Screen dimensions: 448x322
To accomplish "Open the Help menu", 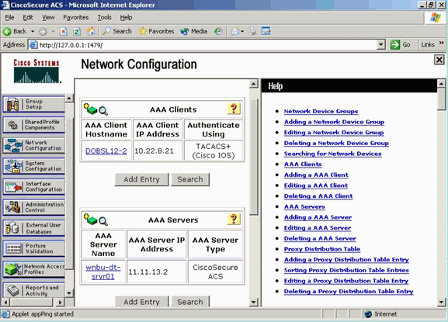I will pos(126,17).
